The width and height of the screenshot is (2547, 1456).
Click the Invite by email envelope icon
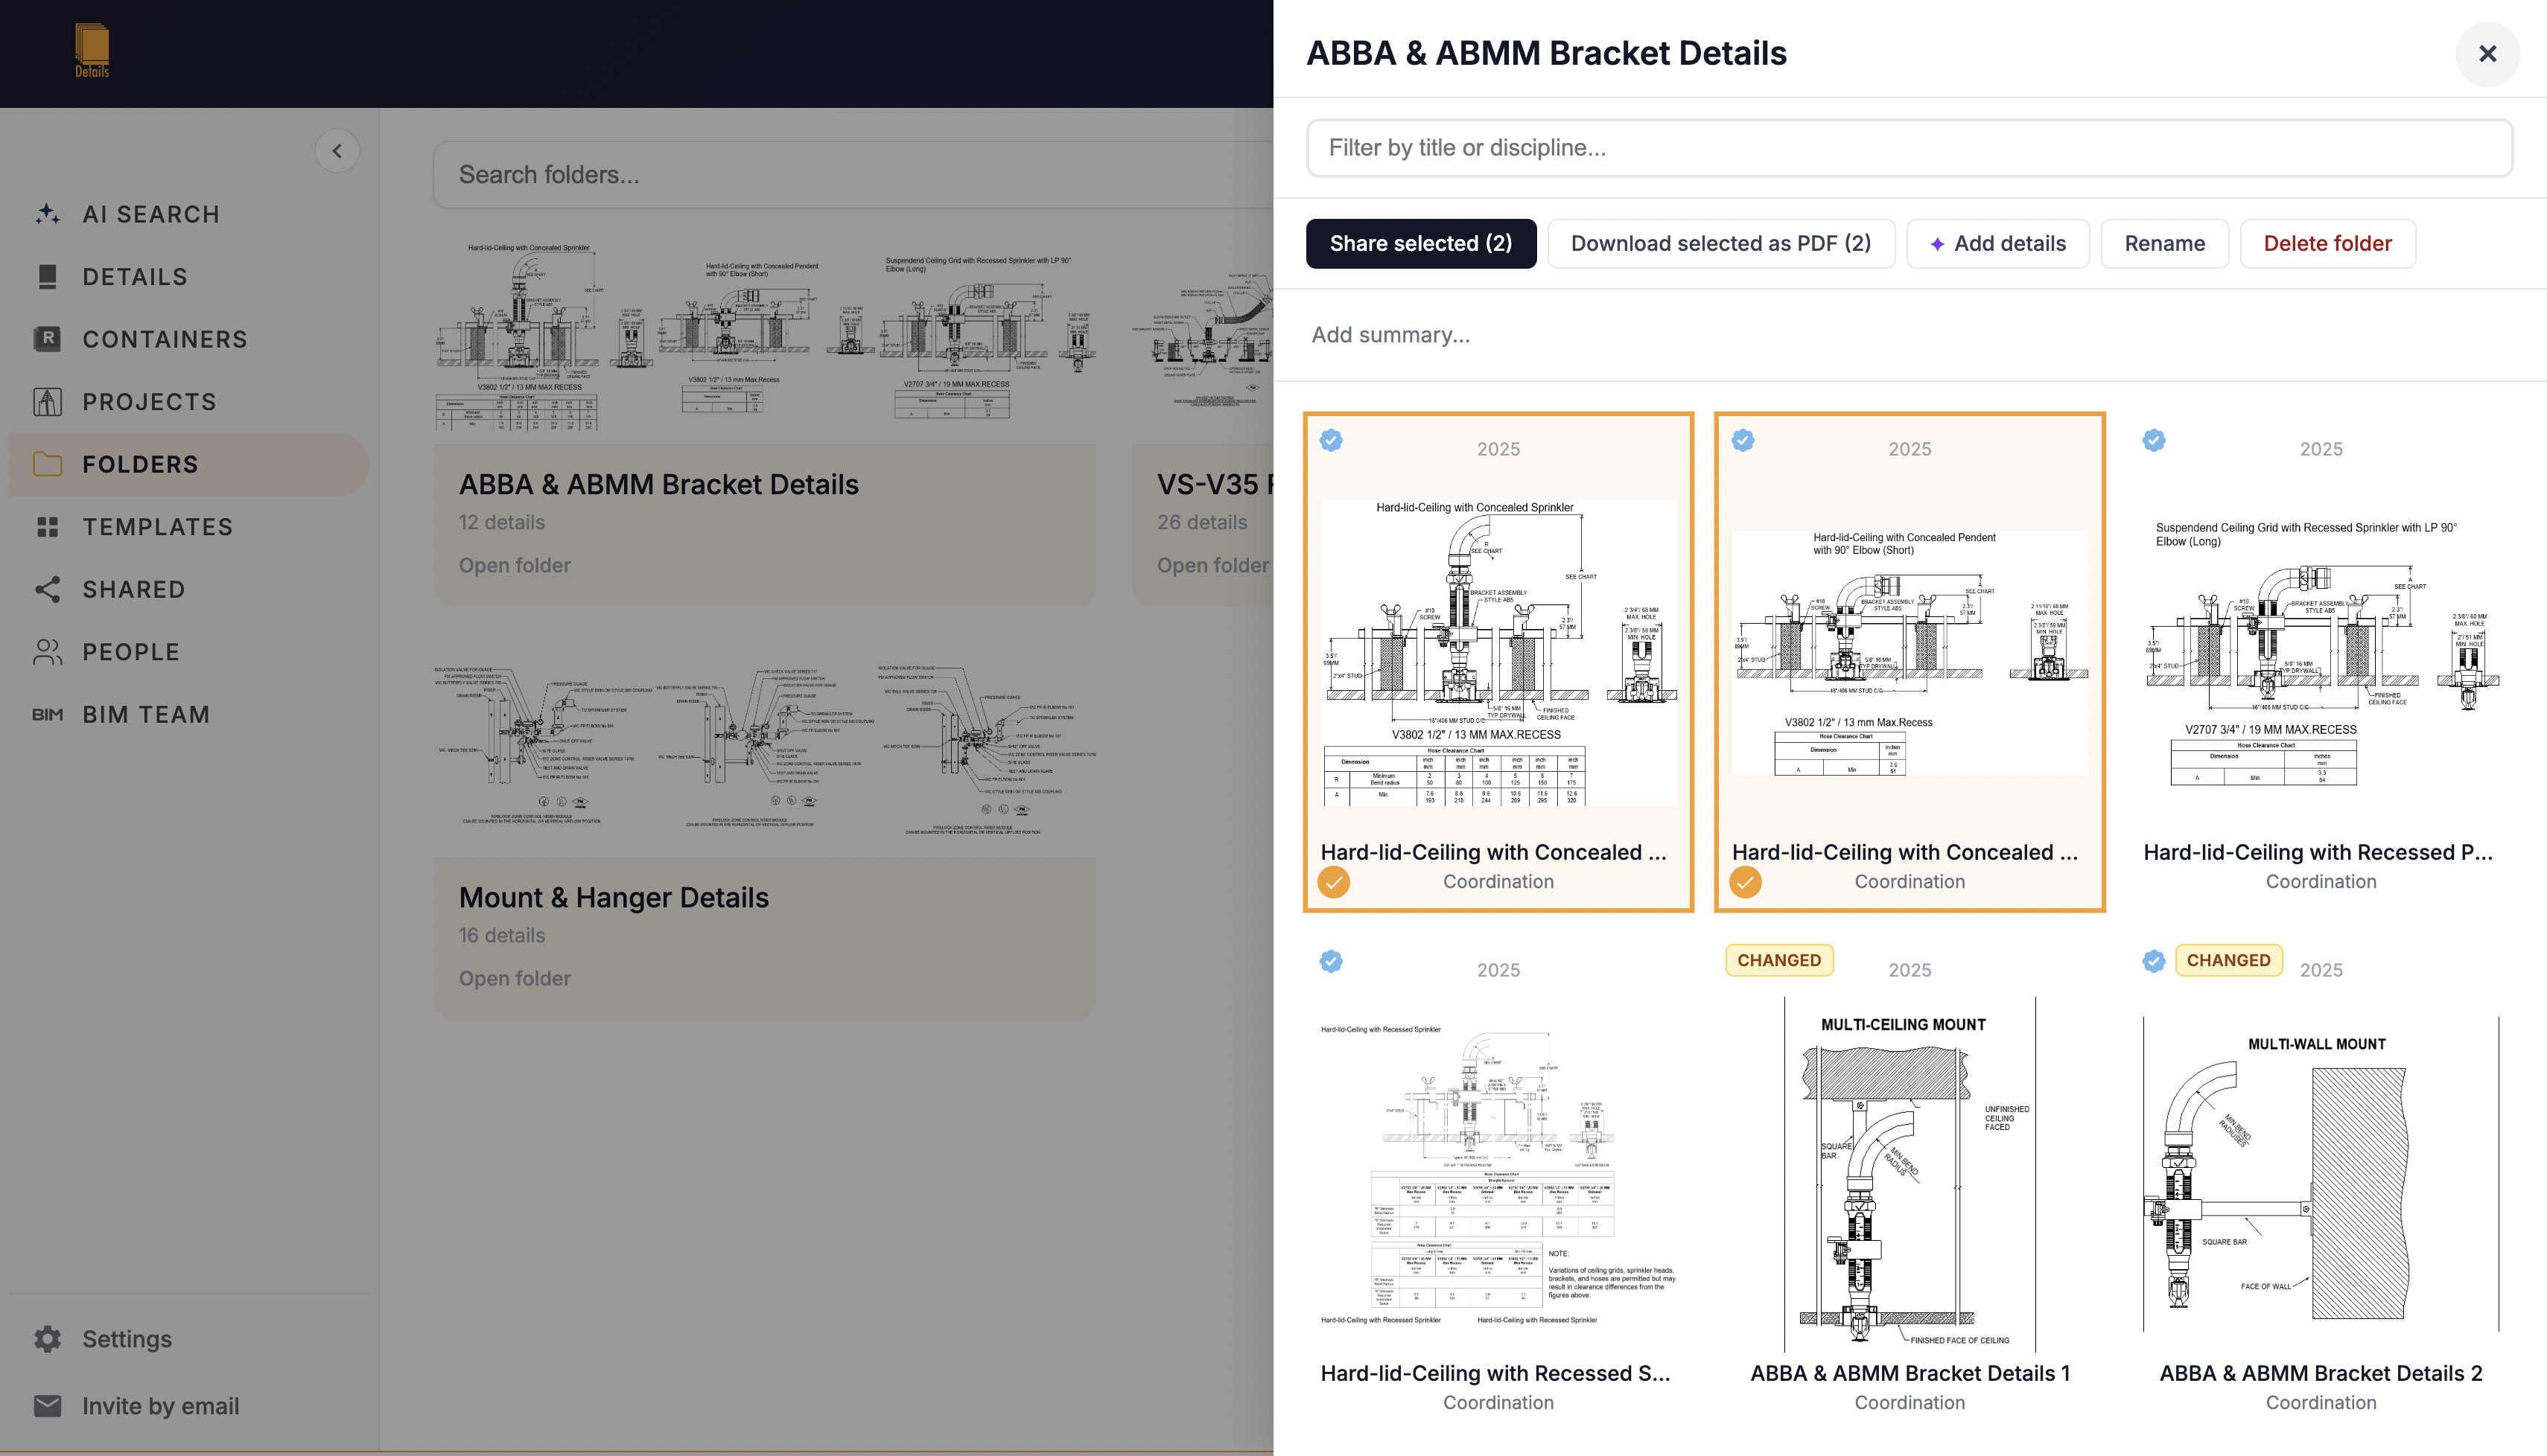point(47,1405)
